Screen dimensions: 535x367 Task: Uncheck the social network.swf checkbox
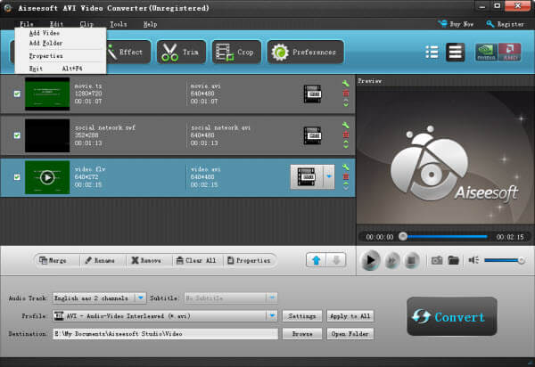tap(17, 135)
